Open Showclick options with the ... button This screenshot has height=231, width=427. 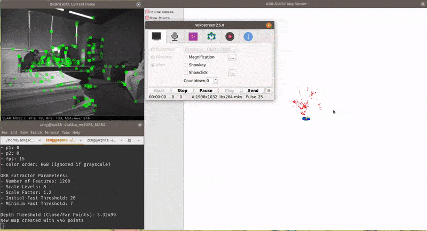pos(232,73)
